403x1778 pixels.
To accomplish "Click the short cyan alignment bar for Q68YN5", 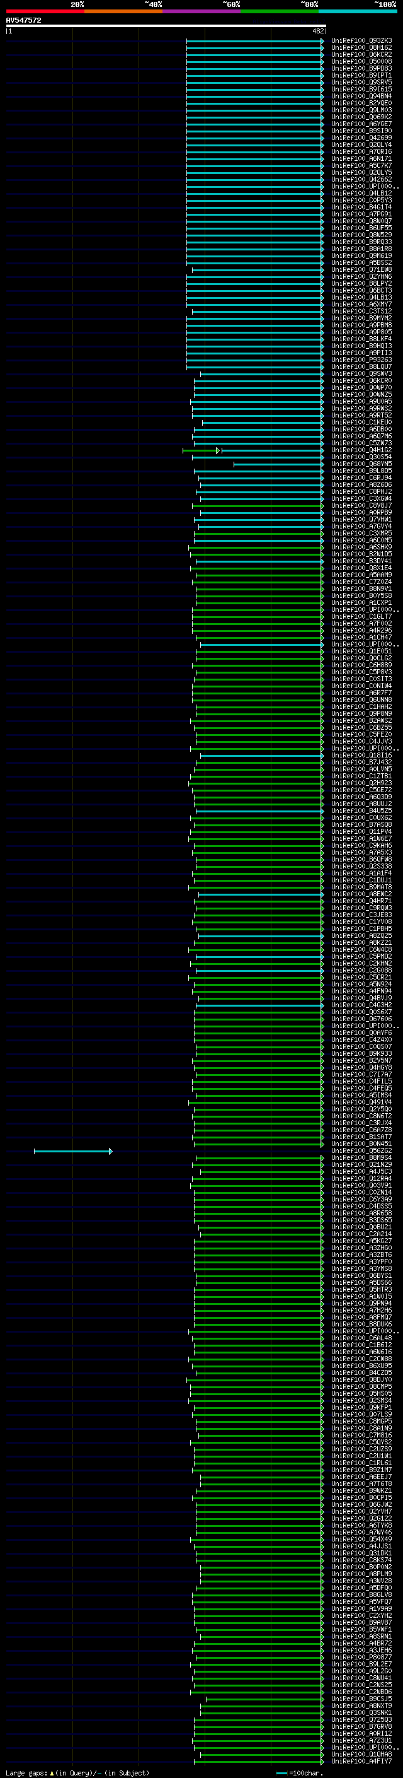I will [278, 464].
